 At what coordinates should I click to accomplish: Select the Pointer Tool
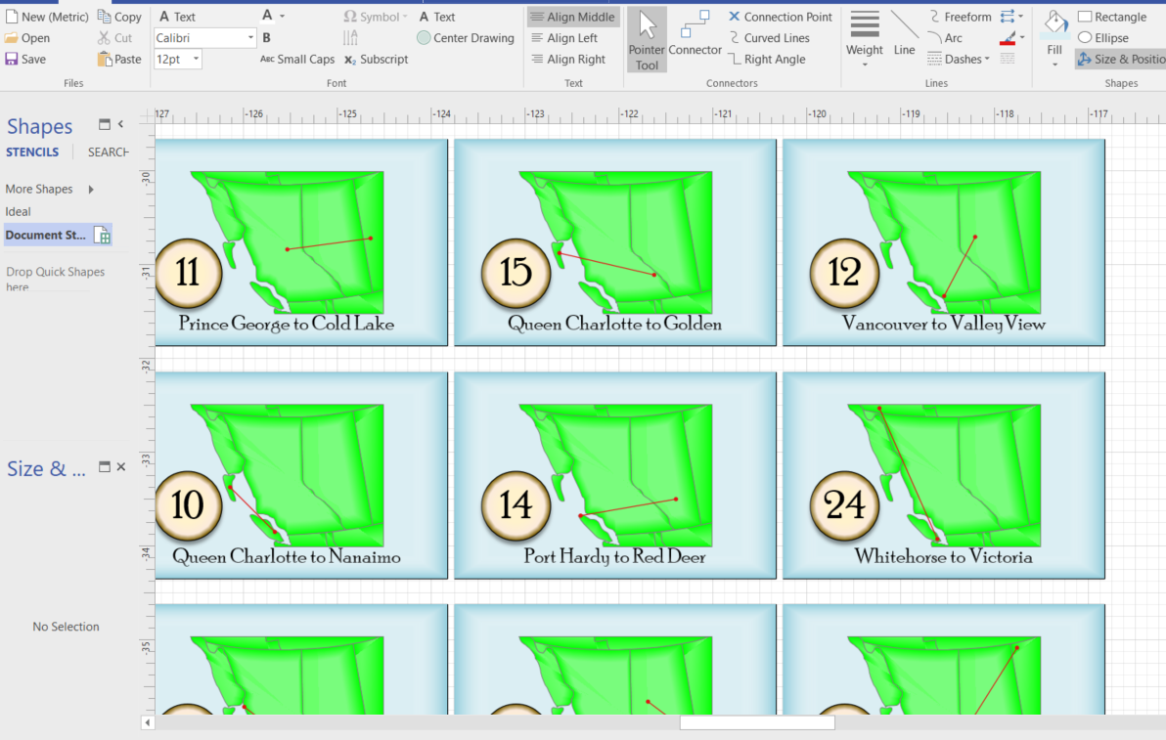[x=647, y=40]
